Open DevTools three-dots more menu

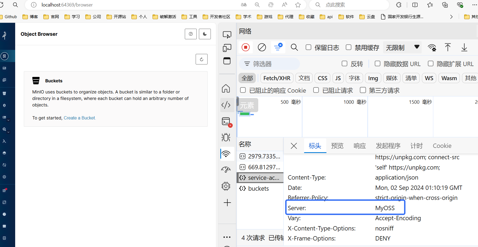coord(227,237)
